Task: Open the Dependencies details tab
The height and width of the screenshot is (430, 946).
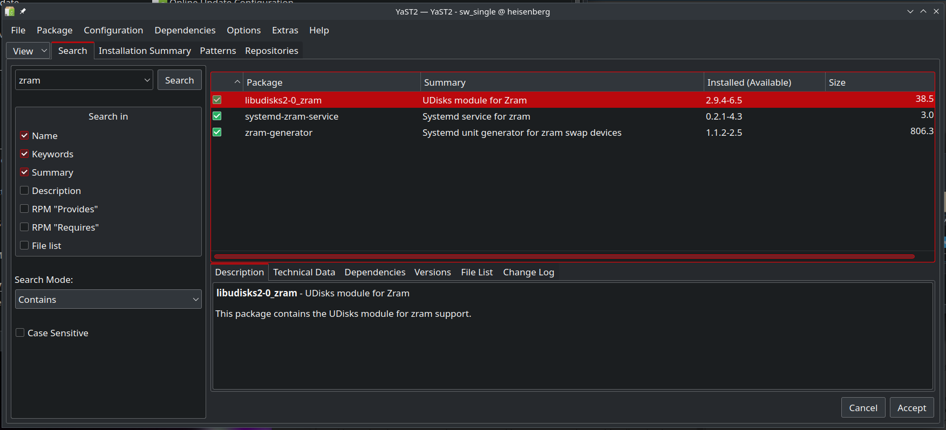Action: [375, 272]
